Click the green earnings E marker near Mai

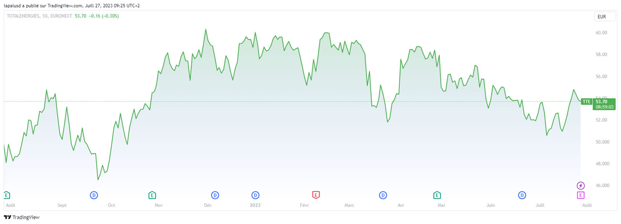437,195
